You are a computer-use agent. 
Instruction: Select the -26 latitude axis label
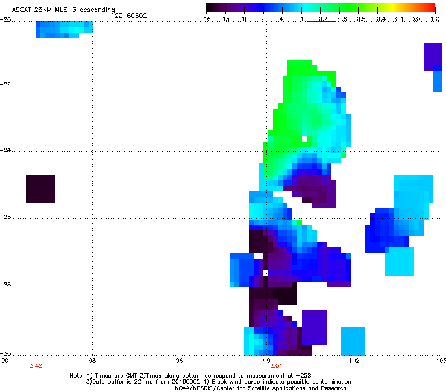(x=5, y=217)
